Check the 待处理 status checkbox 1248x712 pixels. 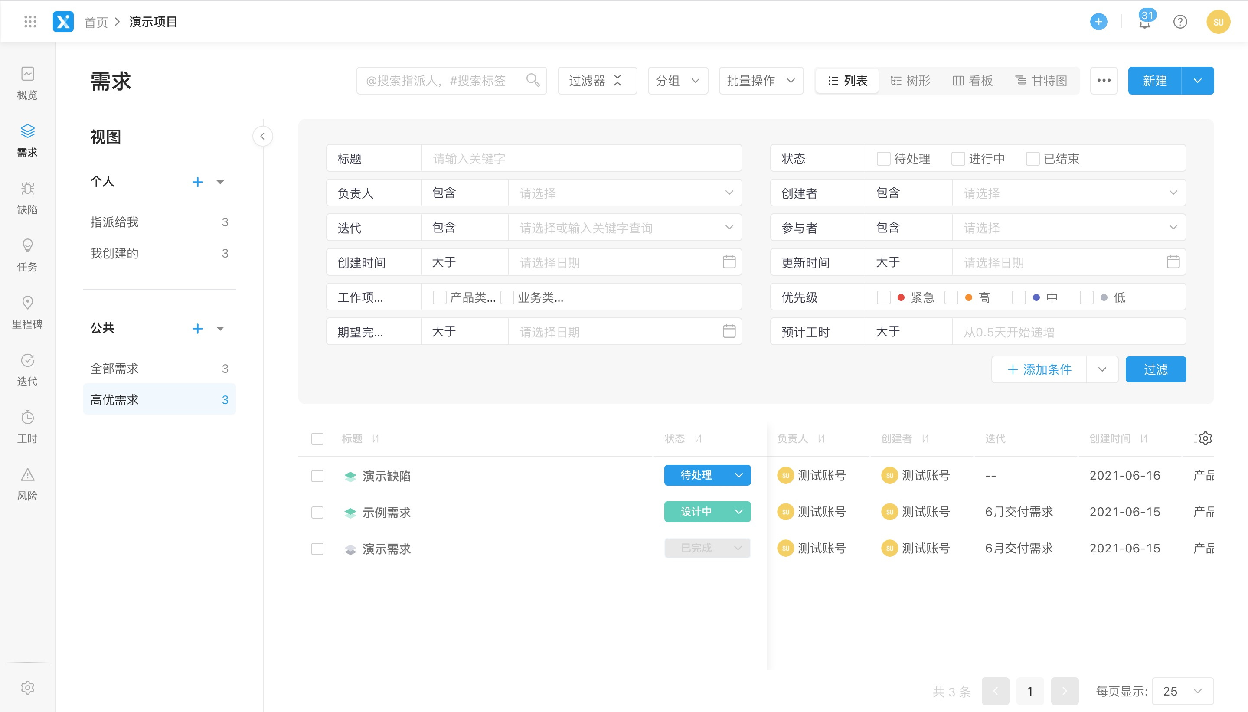pyautogui.click(x=883, y=158)
